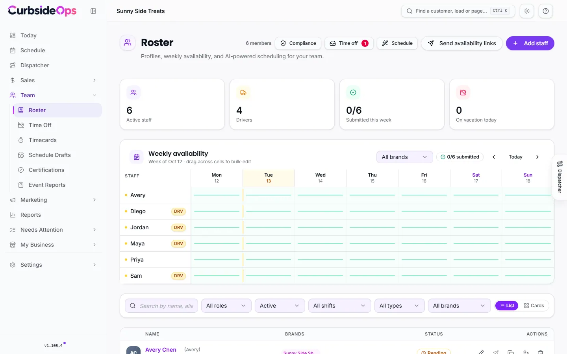This screenshot has height=354, width=567.
Task: Collapse the Team menu section
Action: pyautogui.click(x=53, y=95)
